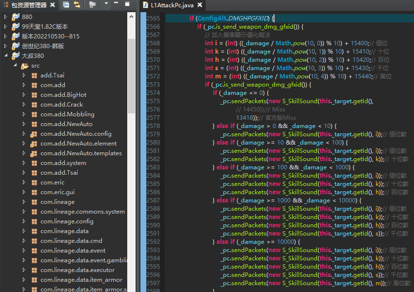Screen dimensions: 414x292
Task: Click the com.lineage.data.cmd package icon
Action: tap(34, 241)
